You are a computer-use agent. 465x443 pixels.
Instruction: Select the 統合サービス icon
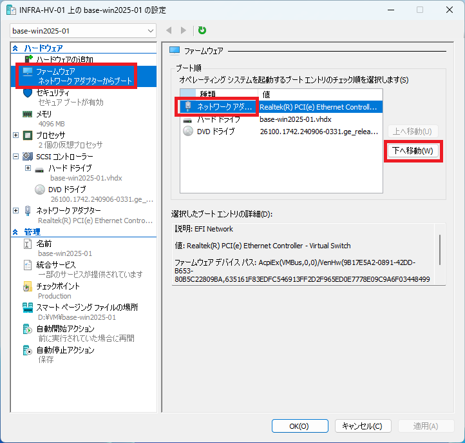pos(27,265)
